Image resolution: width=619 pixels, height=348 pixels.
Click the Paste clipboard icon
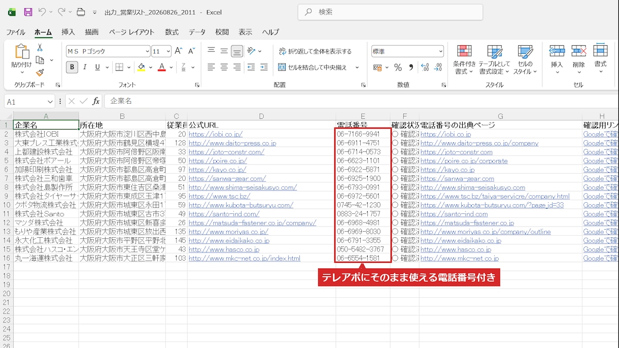(x=22, y=51)
